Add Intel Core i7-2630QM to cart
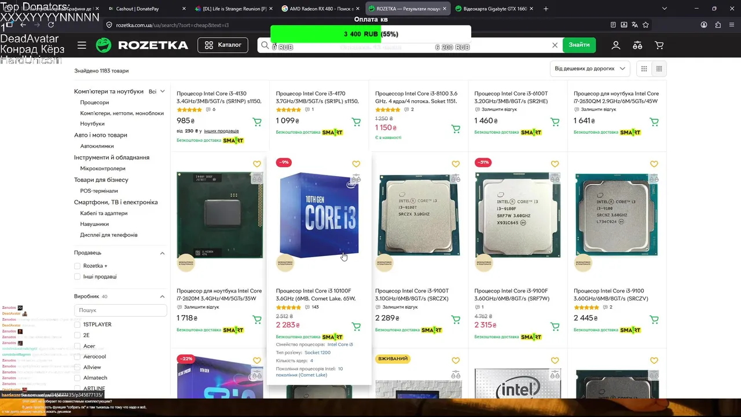Screen dimensions: 741x417 pyautogui.click(x=654, y=122)
